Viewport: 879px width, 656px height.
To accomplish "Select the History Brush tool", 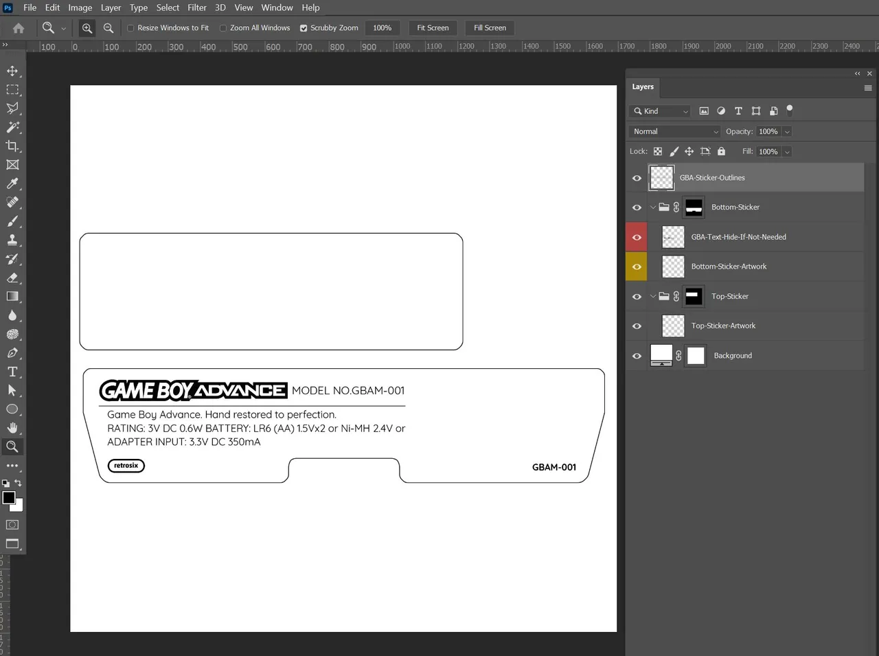I will click(x=12, y=259).
